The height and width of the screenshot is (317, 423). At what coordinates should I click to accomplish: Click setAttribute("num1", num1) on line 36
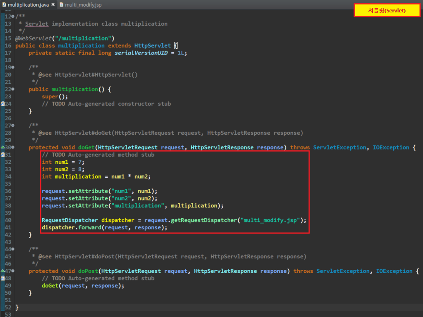click(x=111, y=191)
